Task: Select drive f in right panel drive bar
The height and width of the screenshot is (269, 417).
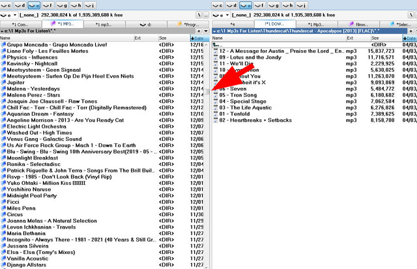Action: [260, 5]
